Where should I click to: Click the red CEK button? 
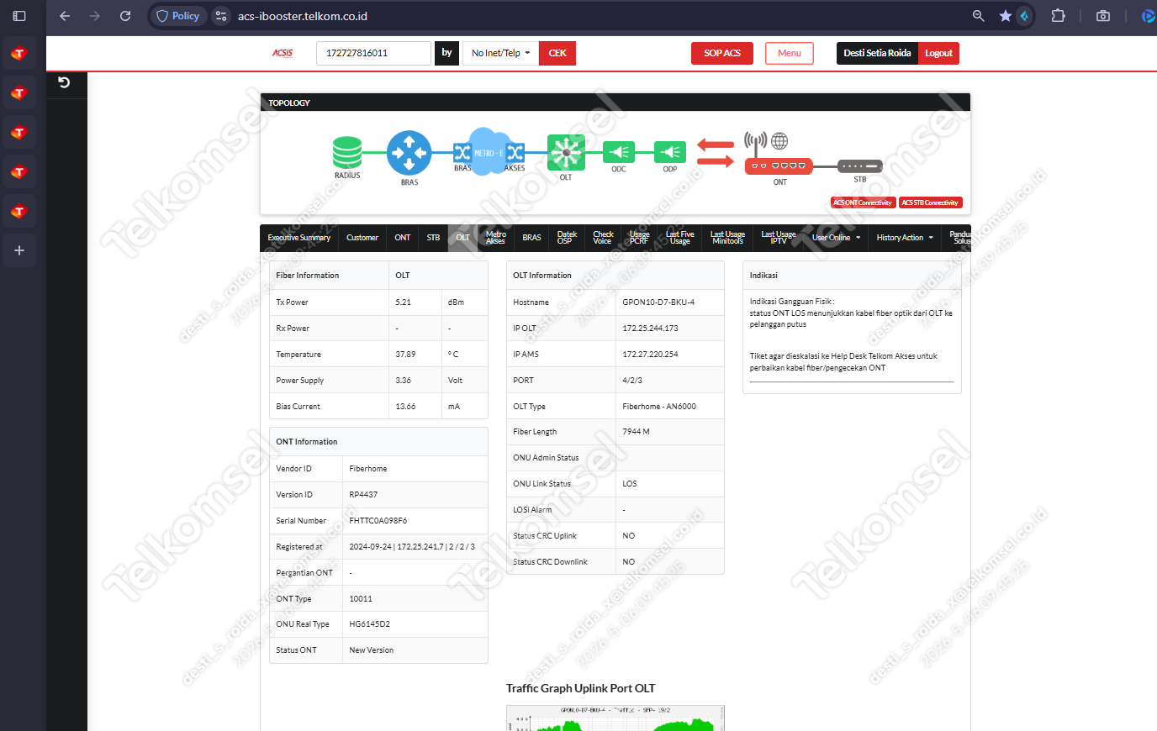point(557,53)
